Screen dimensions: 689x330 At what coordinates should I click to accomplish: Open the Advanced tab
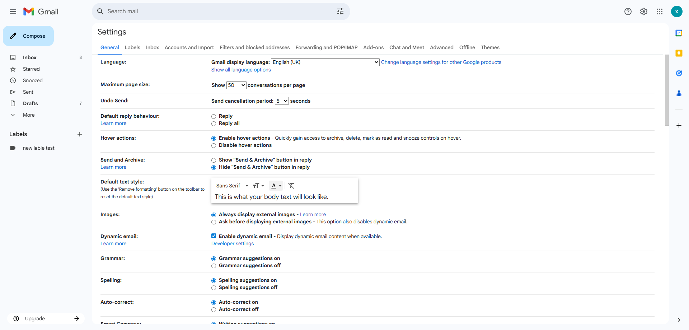point(442,47)
